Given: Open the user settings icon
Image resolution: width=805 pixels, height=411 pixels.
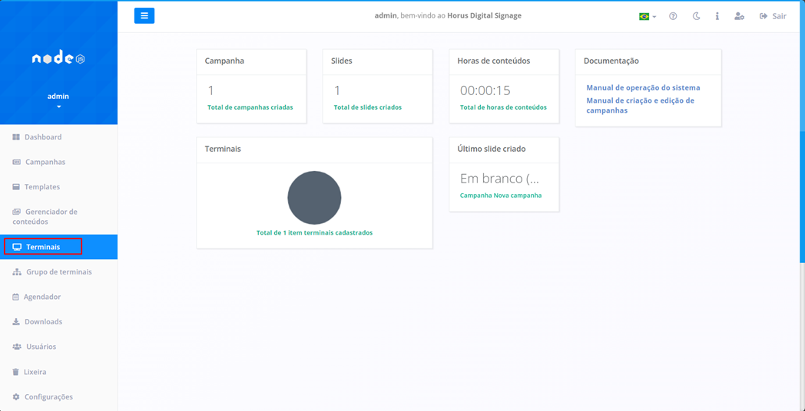Looking at the screenshot, I should [x=739, y=16].
